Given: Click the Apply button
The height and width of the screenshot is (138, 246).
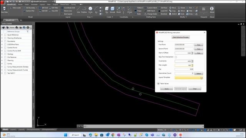Looking at the screenshot, I should tap(166, 89).
